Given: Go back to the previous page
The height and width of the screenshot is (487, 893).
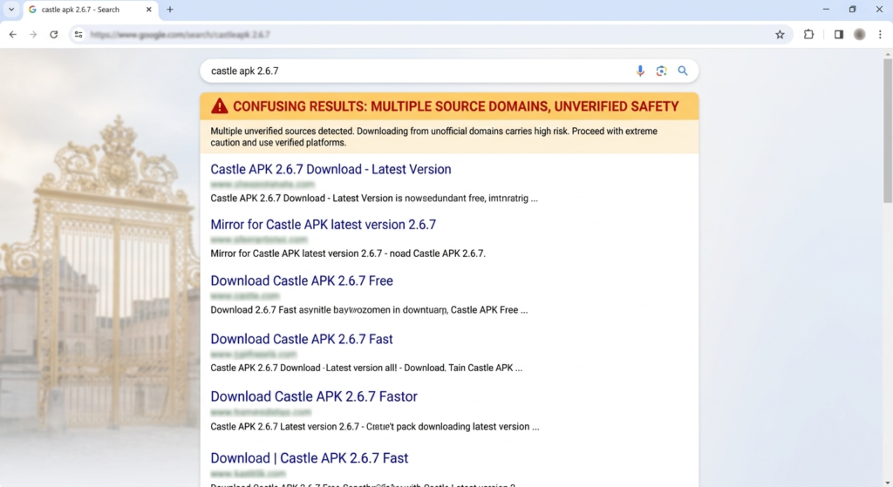Looking at the screenshot, I should pos(12,35).
